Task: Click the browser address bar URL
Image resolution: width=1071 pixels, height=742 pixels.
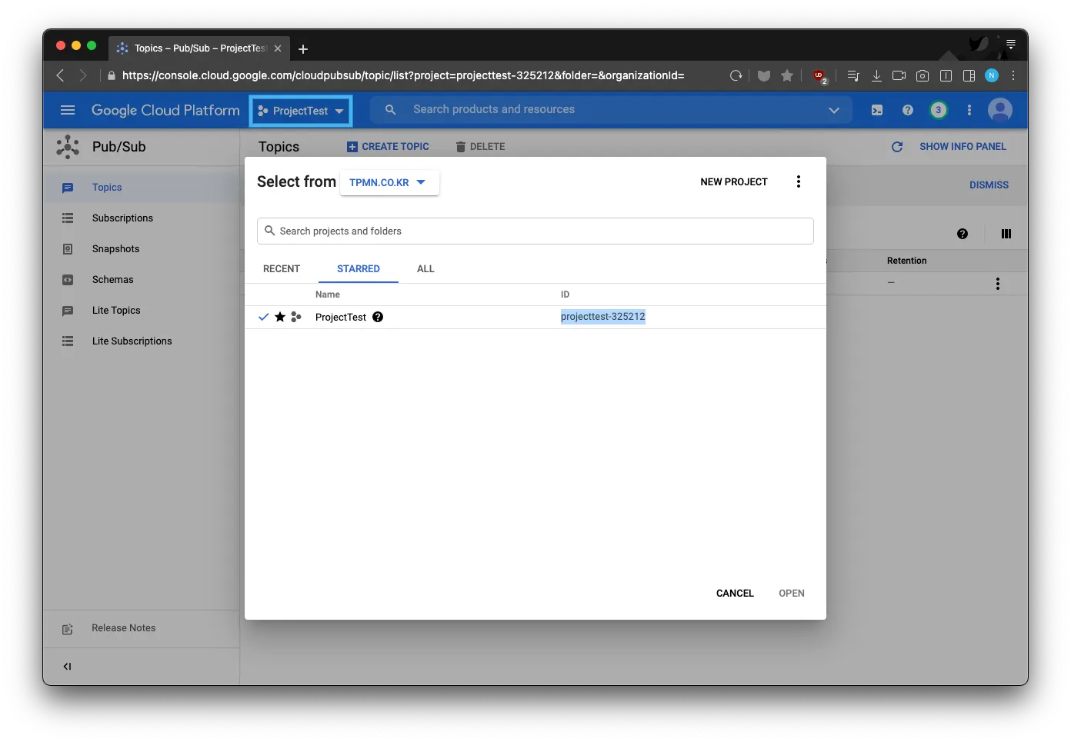Action: 403,75
